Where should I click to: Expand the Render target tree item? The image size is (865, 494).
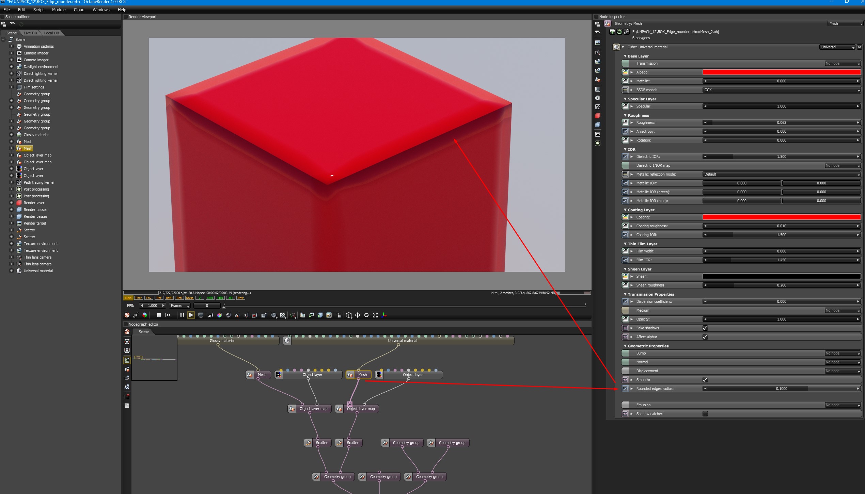(x=11, y=223)
